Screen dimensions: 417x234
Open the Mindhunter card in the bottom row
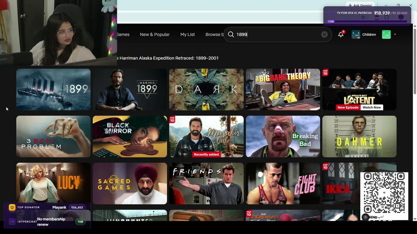[x=130, y=215]
